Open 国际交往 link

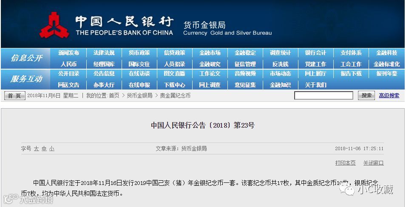(139, 64)
